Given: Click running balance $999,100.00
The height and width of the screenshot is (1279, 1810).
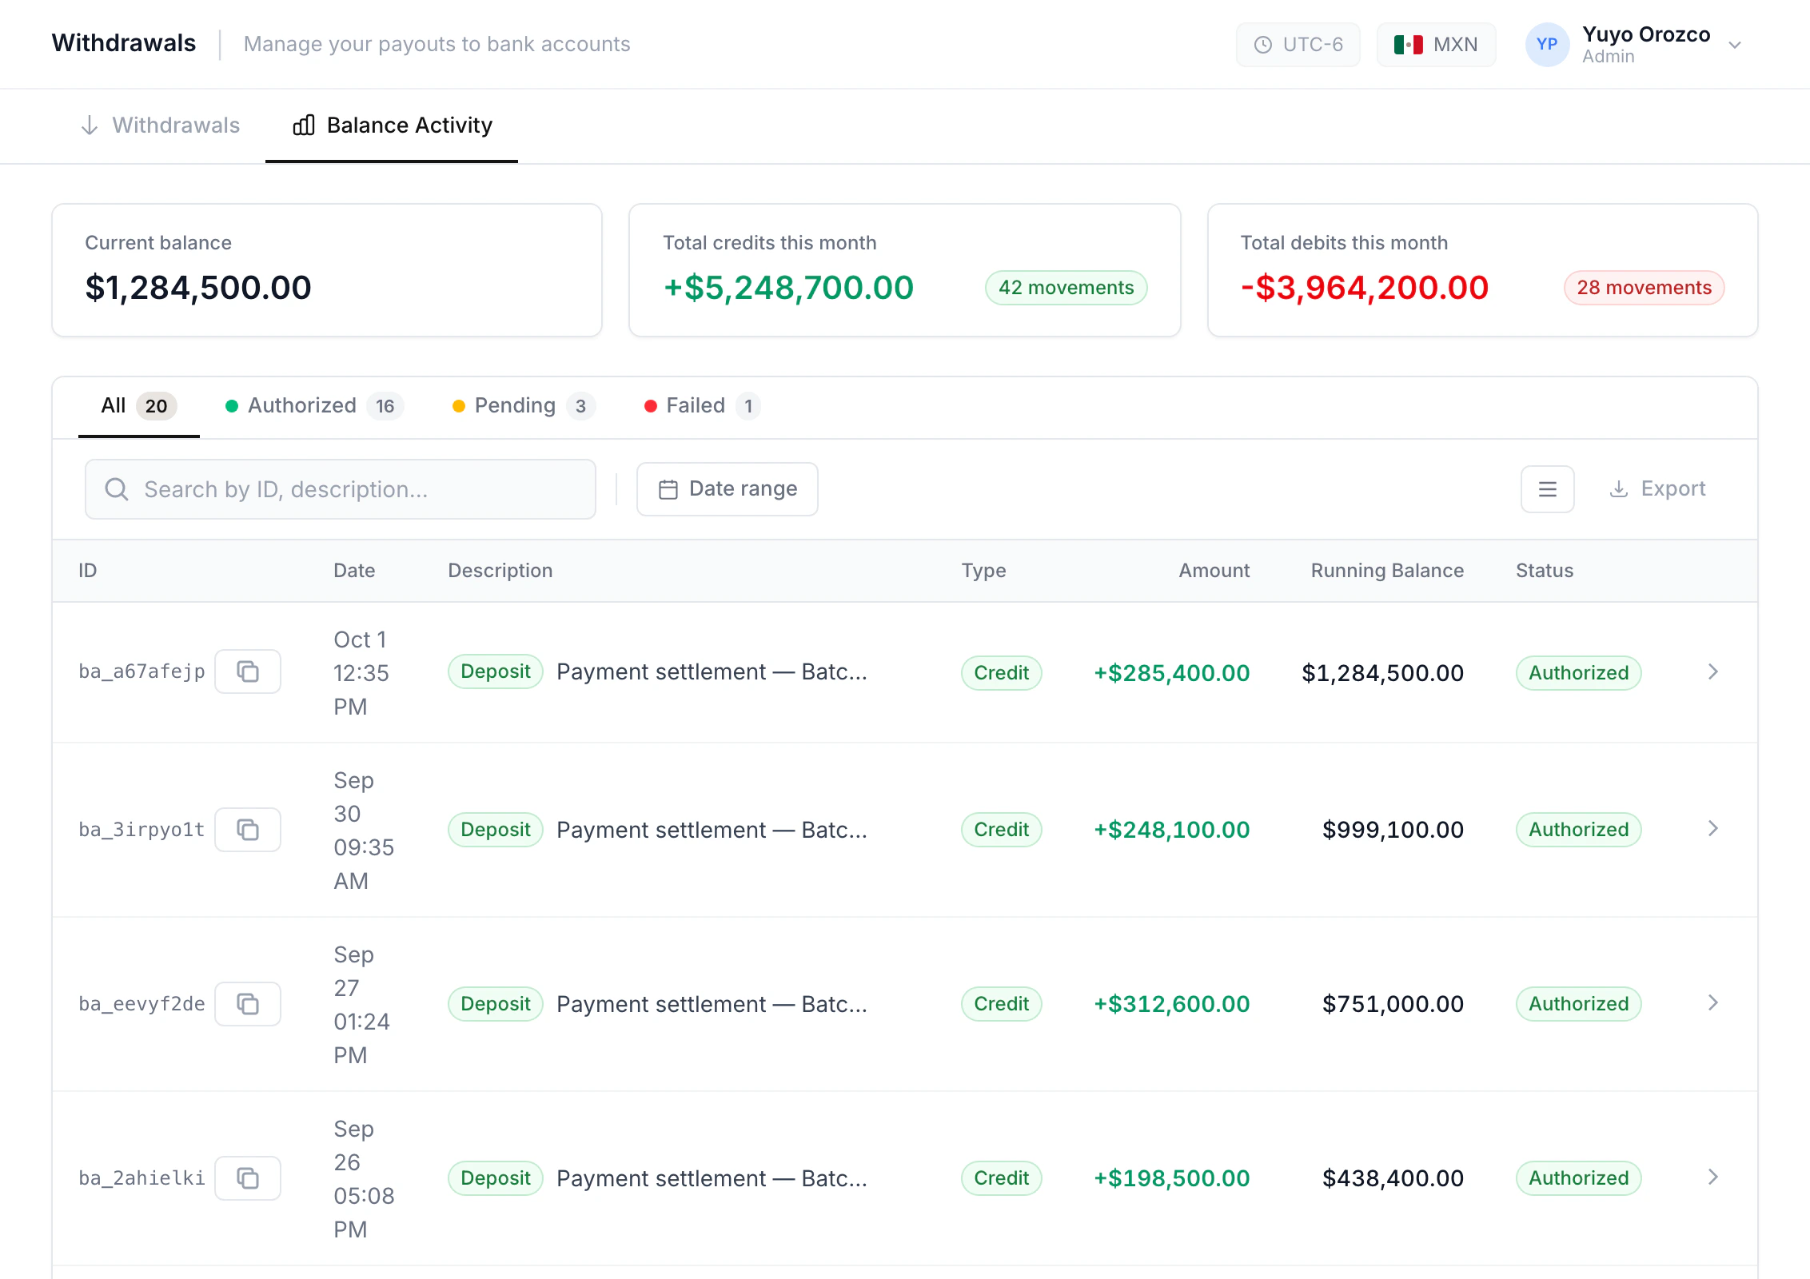Looking at the screenshot, I should (1393, 830).
